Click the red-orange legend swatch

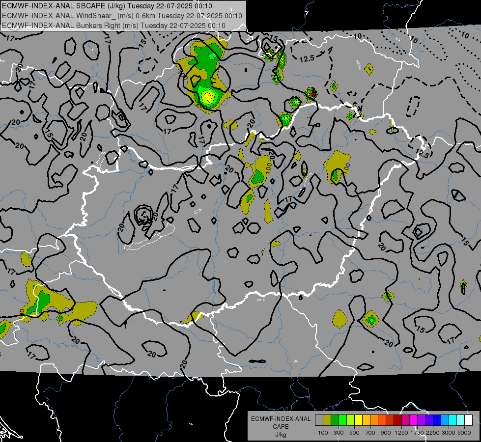click(x=382, y=420)
